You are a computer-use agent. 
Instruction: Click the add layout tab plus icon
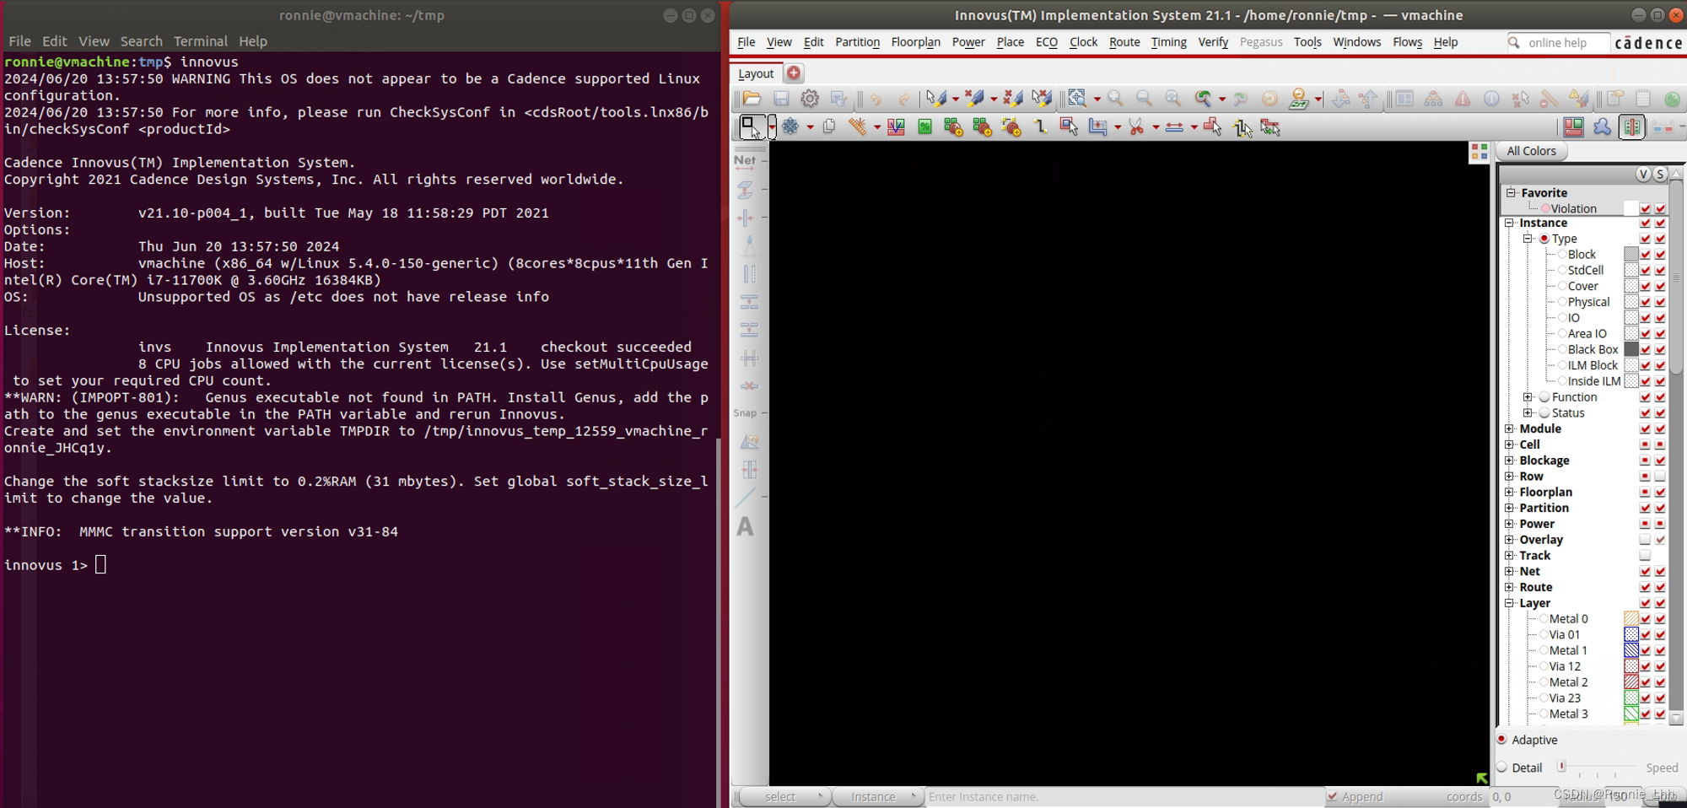(x=794, y=73)
